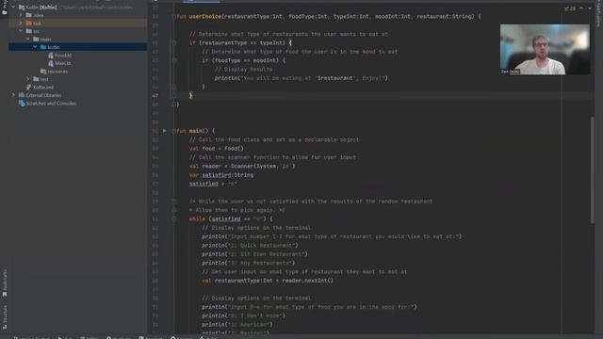Click the editor vertical scrollbar
Image resolution: width=603 pixels, height=339 pixels.
[592, 169]
